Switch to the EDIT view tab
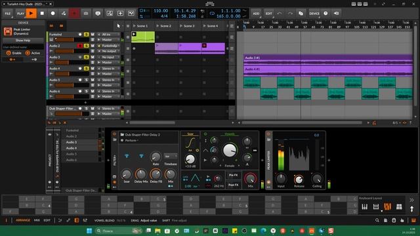Viewport: 420px width, 236px height. 47,220
